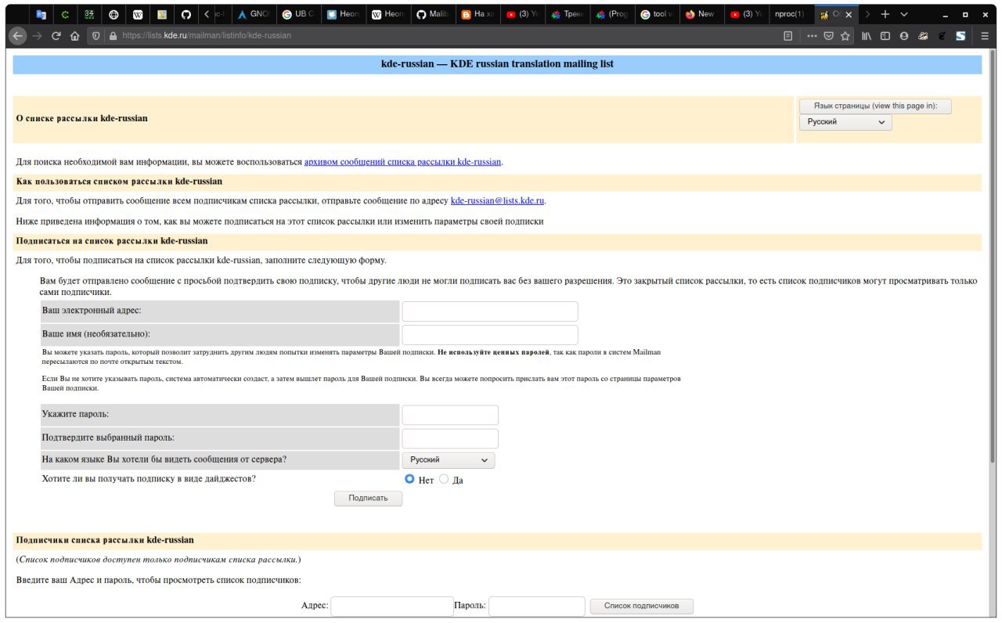The image size is (1002, 623).
Task: Show sidebars icon in toolbar
Action: 885,35
